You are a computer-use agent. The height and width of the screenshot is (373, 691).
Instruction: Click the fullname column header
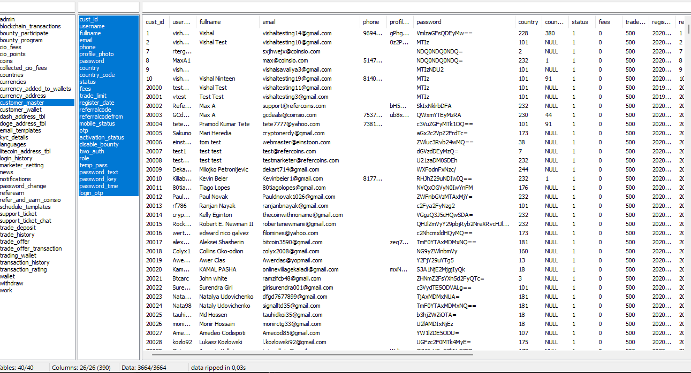click(x=210, y=22)
